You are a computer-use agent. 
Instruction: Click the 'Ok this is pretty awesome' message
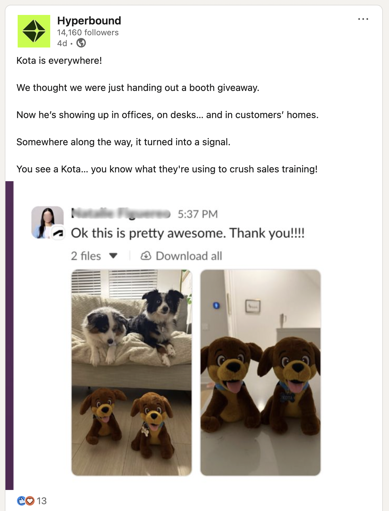[188, 233]
